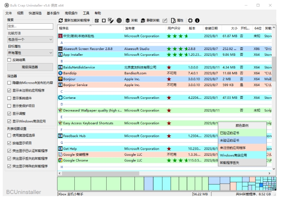Toggle 突出显示已认证卸载程序 checkbox
This screenshot has width=281, height=198.
tap(9, 151)
